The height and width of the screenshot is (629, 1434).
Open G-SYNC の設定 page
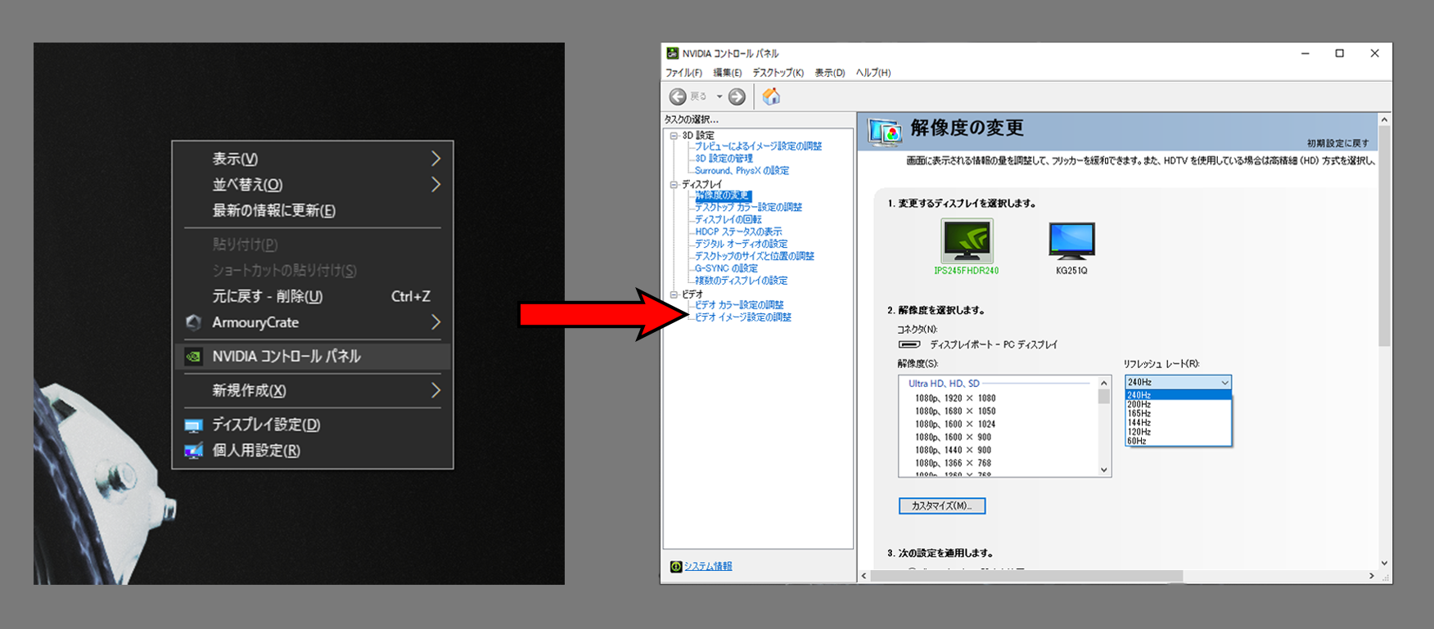[726, 268]
